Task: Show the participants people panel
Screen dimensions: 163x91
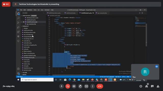Action: [x=147, y=86]
